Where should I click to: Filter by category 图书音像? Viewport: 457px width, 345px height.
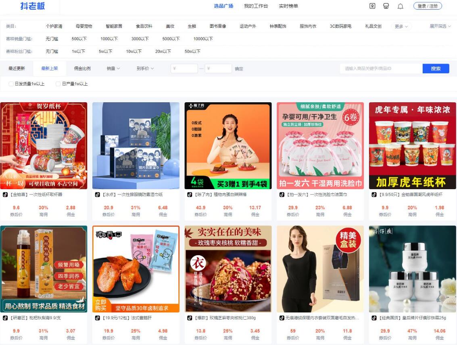click(218, 26)
